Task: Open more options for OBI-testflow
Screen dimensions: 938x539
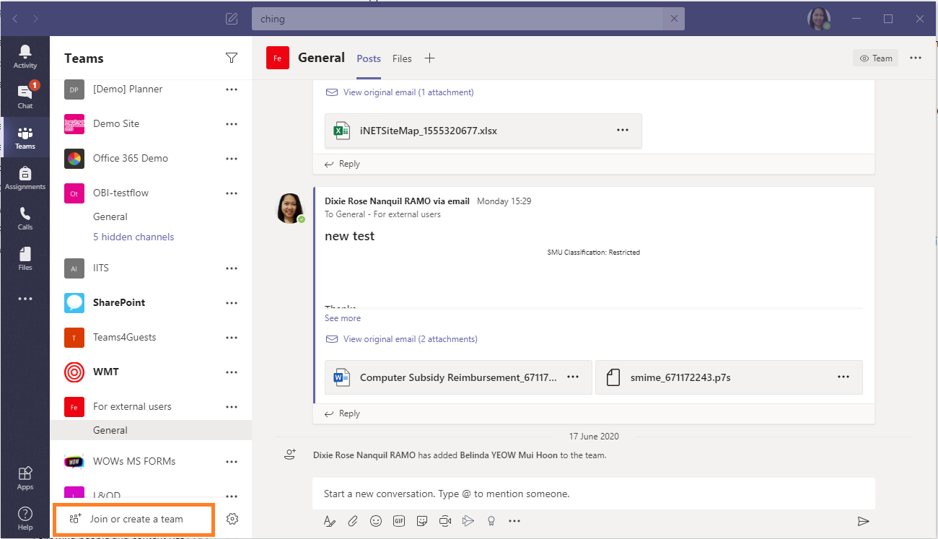Action: click(x=232, y=193)
